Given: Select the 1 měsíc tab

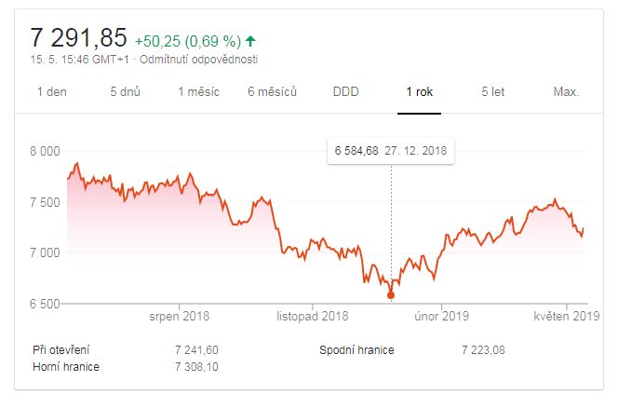Looking at the screenshot, I should [198, 92].
